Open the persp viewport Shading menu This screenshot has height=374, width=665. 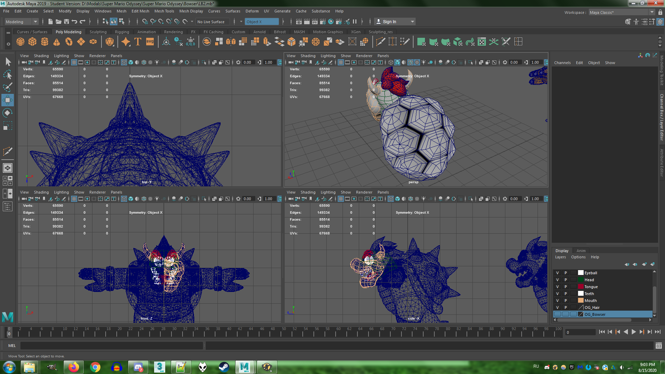pyautogui.click(x=308, y=56)
